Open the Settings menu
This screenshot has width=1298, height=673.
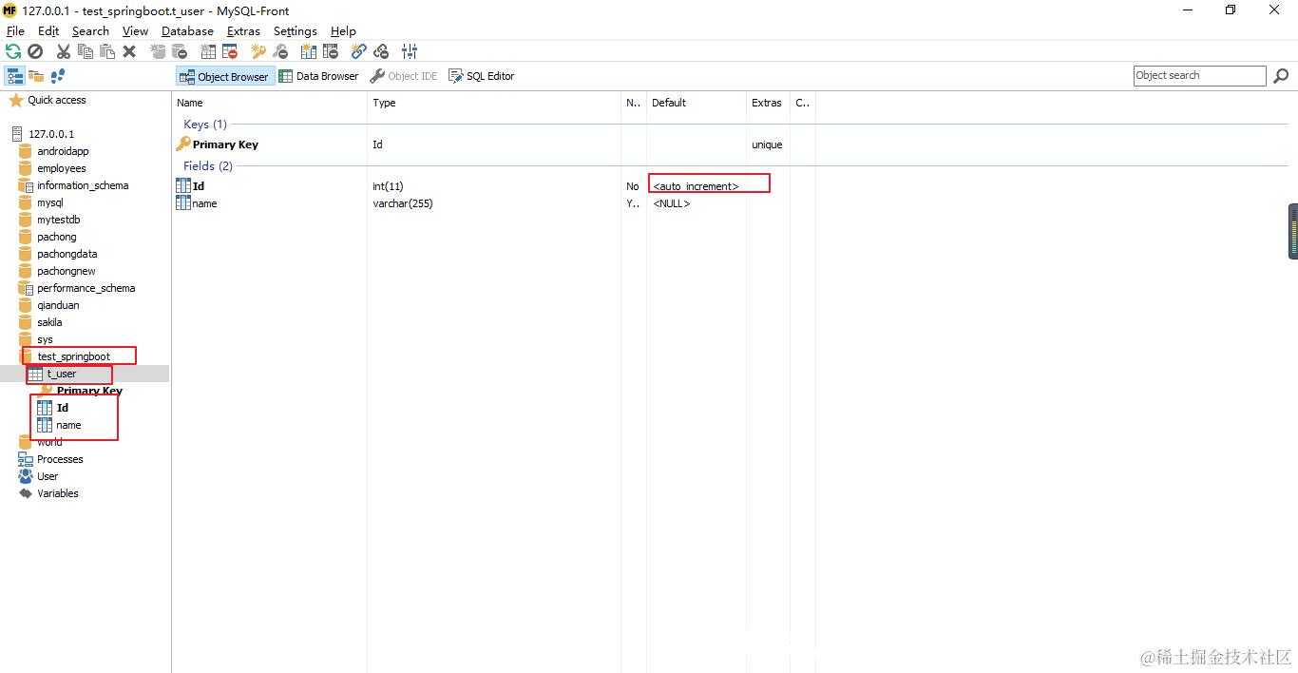[296, 31]
